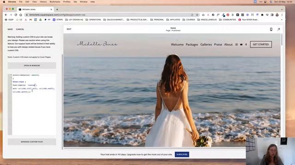
Task: Open the Facebook social link in header
Action: click(x=246, y=44)
